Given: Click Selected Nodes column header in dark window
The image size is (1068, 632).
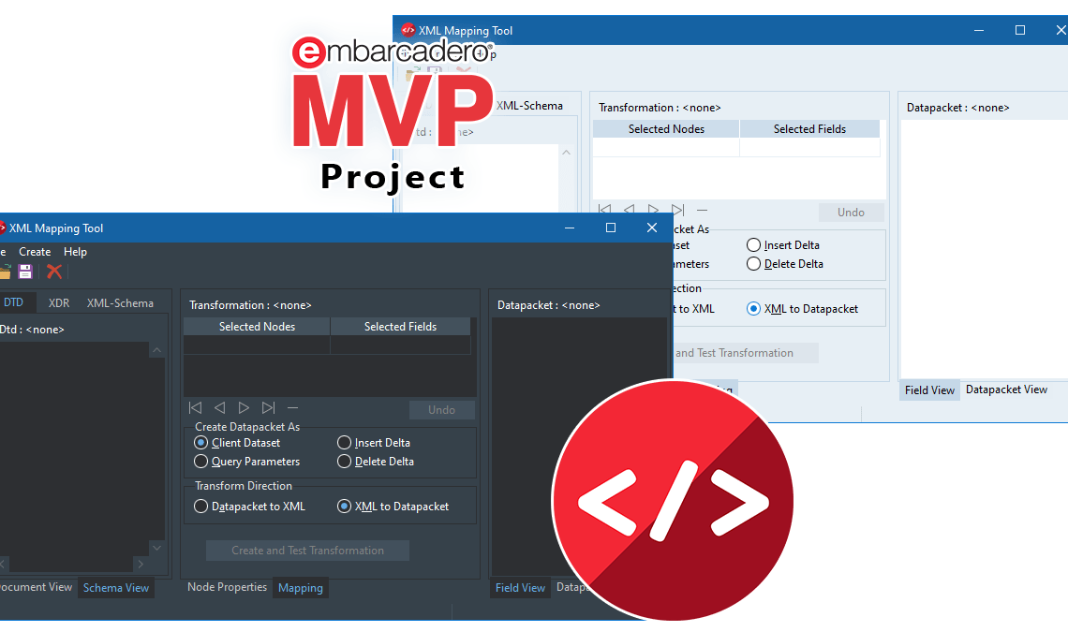Looking at the screenshot, I should 257,327.
